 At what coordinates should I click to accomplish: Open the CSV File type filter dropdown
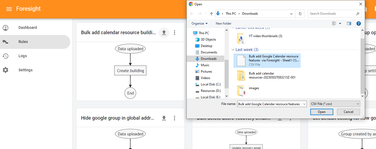[335, 104]
